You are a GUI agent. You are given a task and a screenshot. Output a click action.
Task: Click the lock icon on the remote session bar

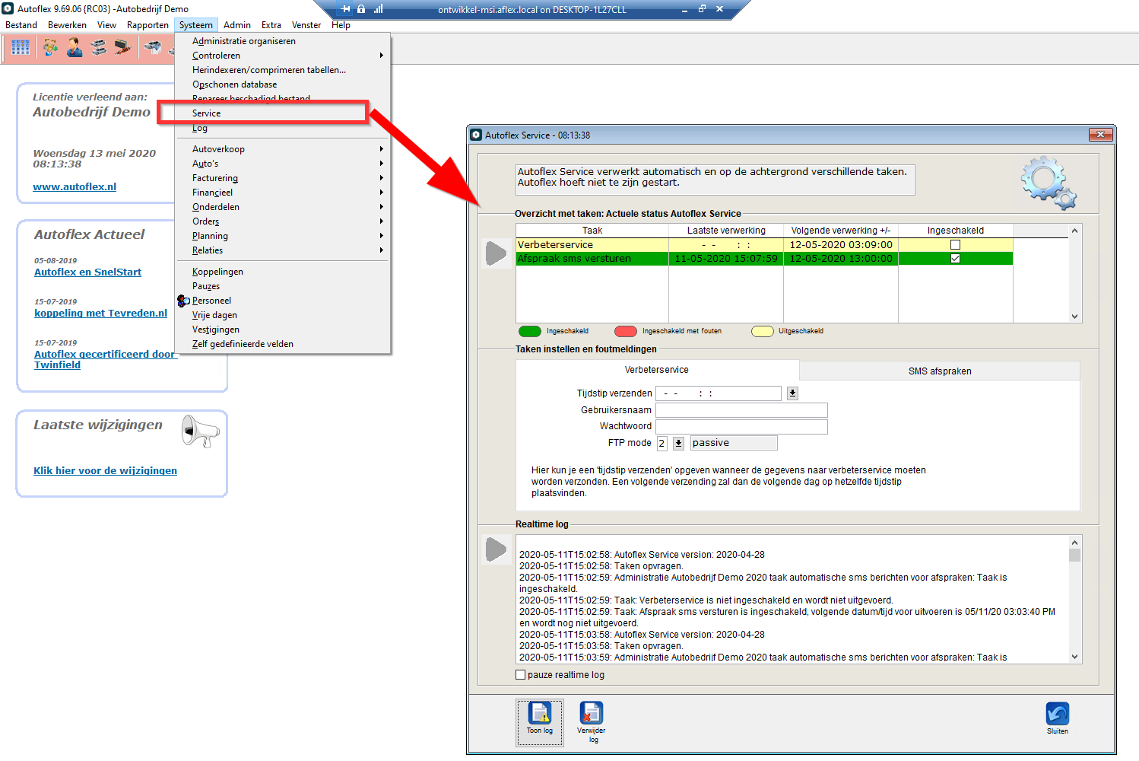tap(361, 9)
